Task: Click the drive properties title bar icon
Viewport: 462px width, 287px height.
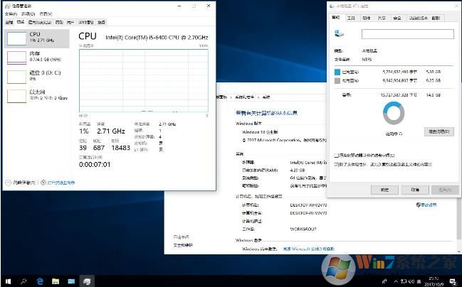Action: click(x=332, y=6)
